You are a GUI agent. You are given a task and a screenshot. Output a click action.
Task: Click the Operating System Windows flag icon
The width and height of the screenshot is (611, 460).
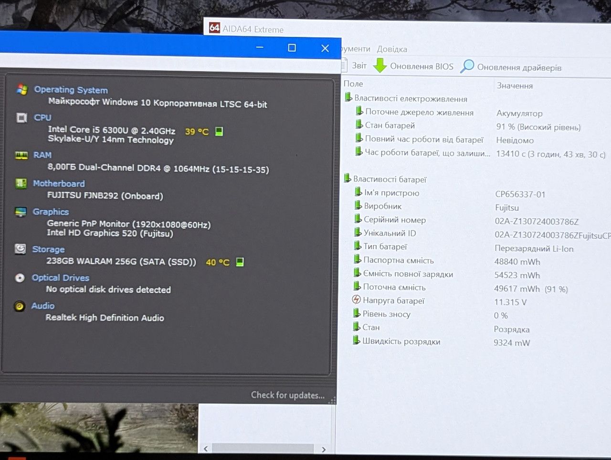pyautogui.click(x=22, y=89)
